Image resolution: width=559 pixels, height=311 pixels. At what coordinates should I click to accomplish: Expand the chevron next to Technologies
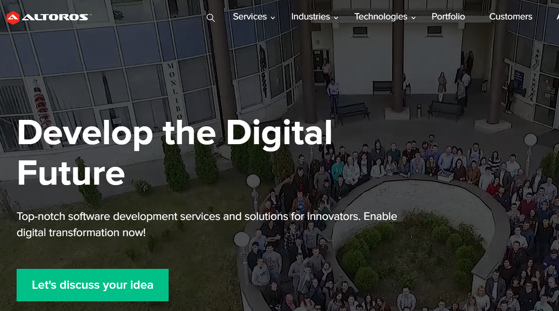(413, 18)
